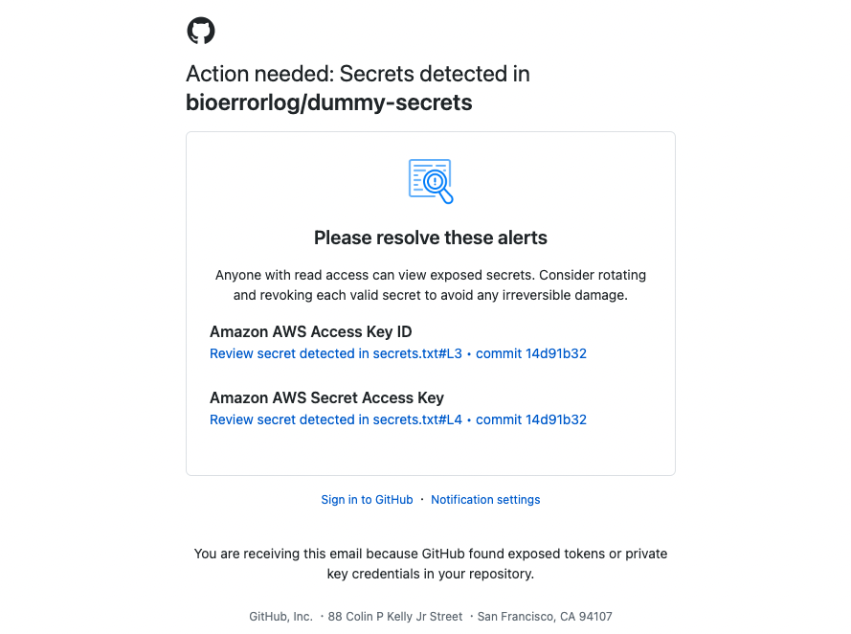Screen dimensions: 851x634
Task: Select the Amazon AWS Secret Access Key heading
Action: click(x=326, y=397)
